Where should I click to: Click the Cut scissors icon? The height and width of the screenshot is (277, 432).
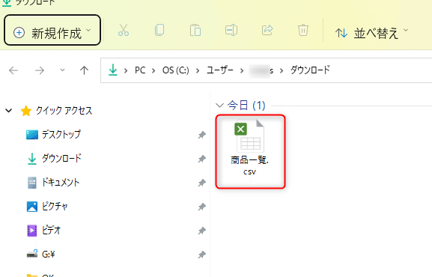(x=124, y=30)
